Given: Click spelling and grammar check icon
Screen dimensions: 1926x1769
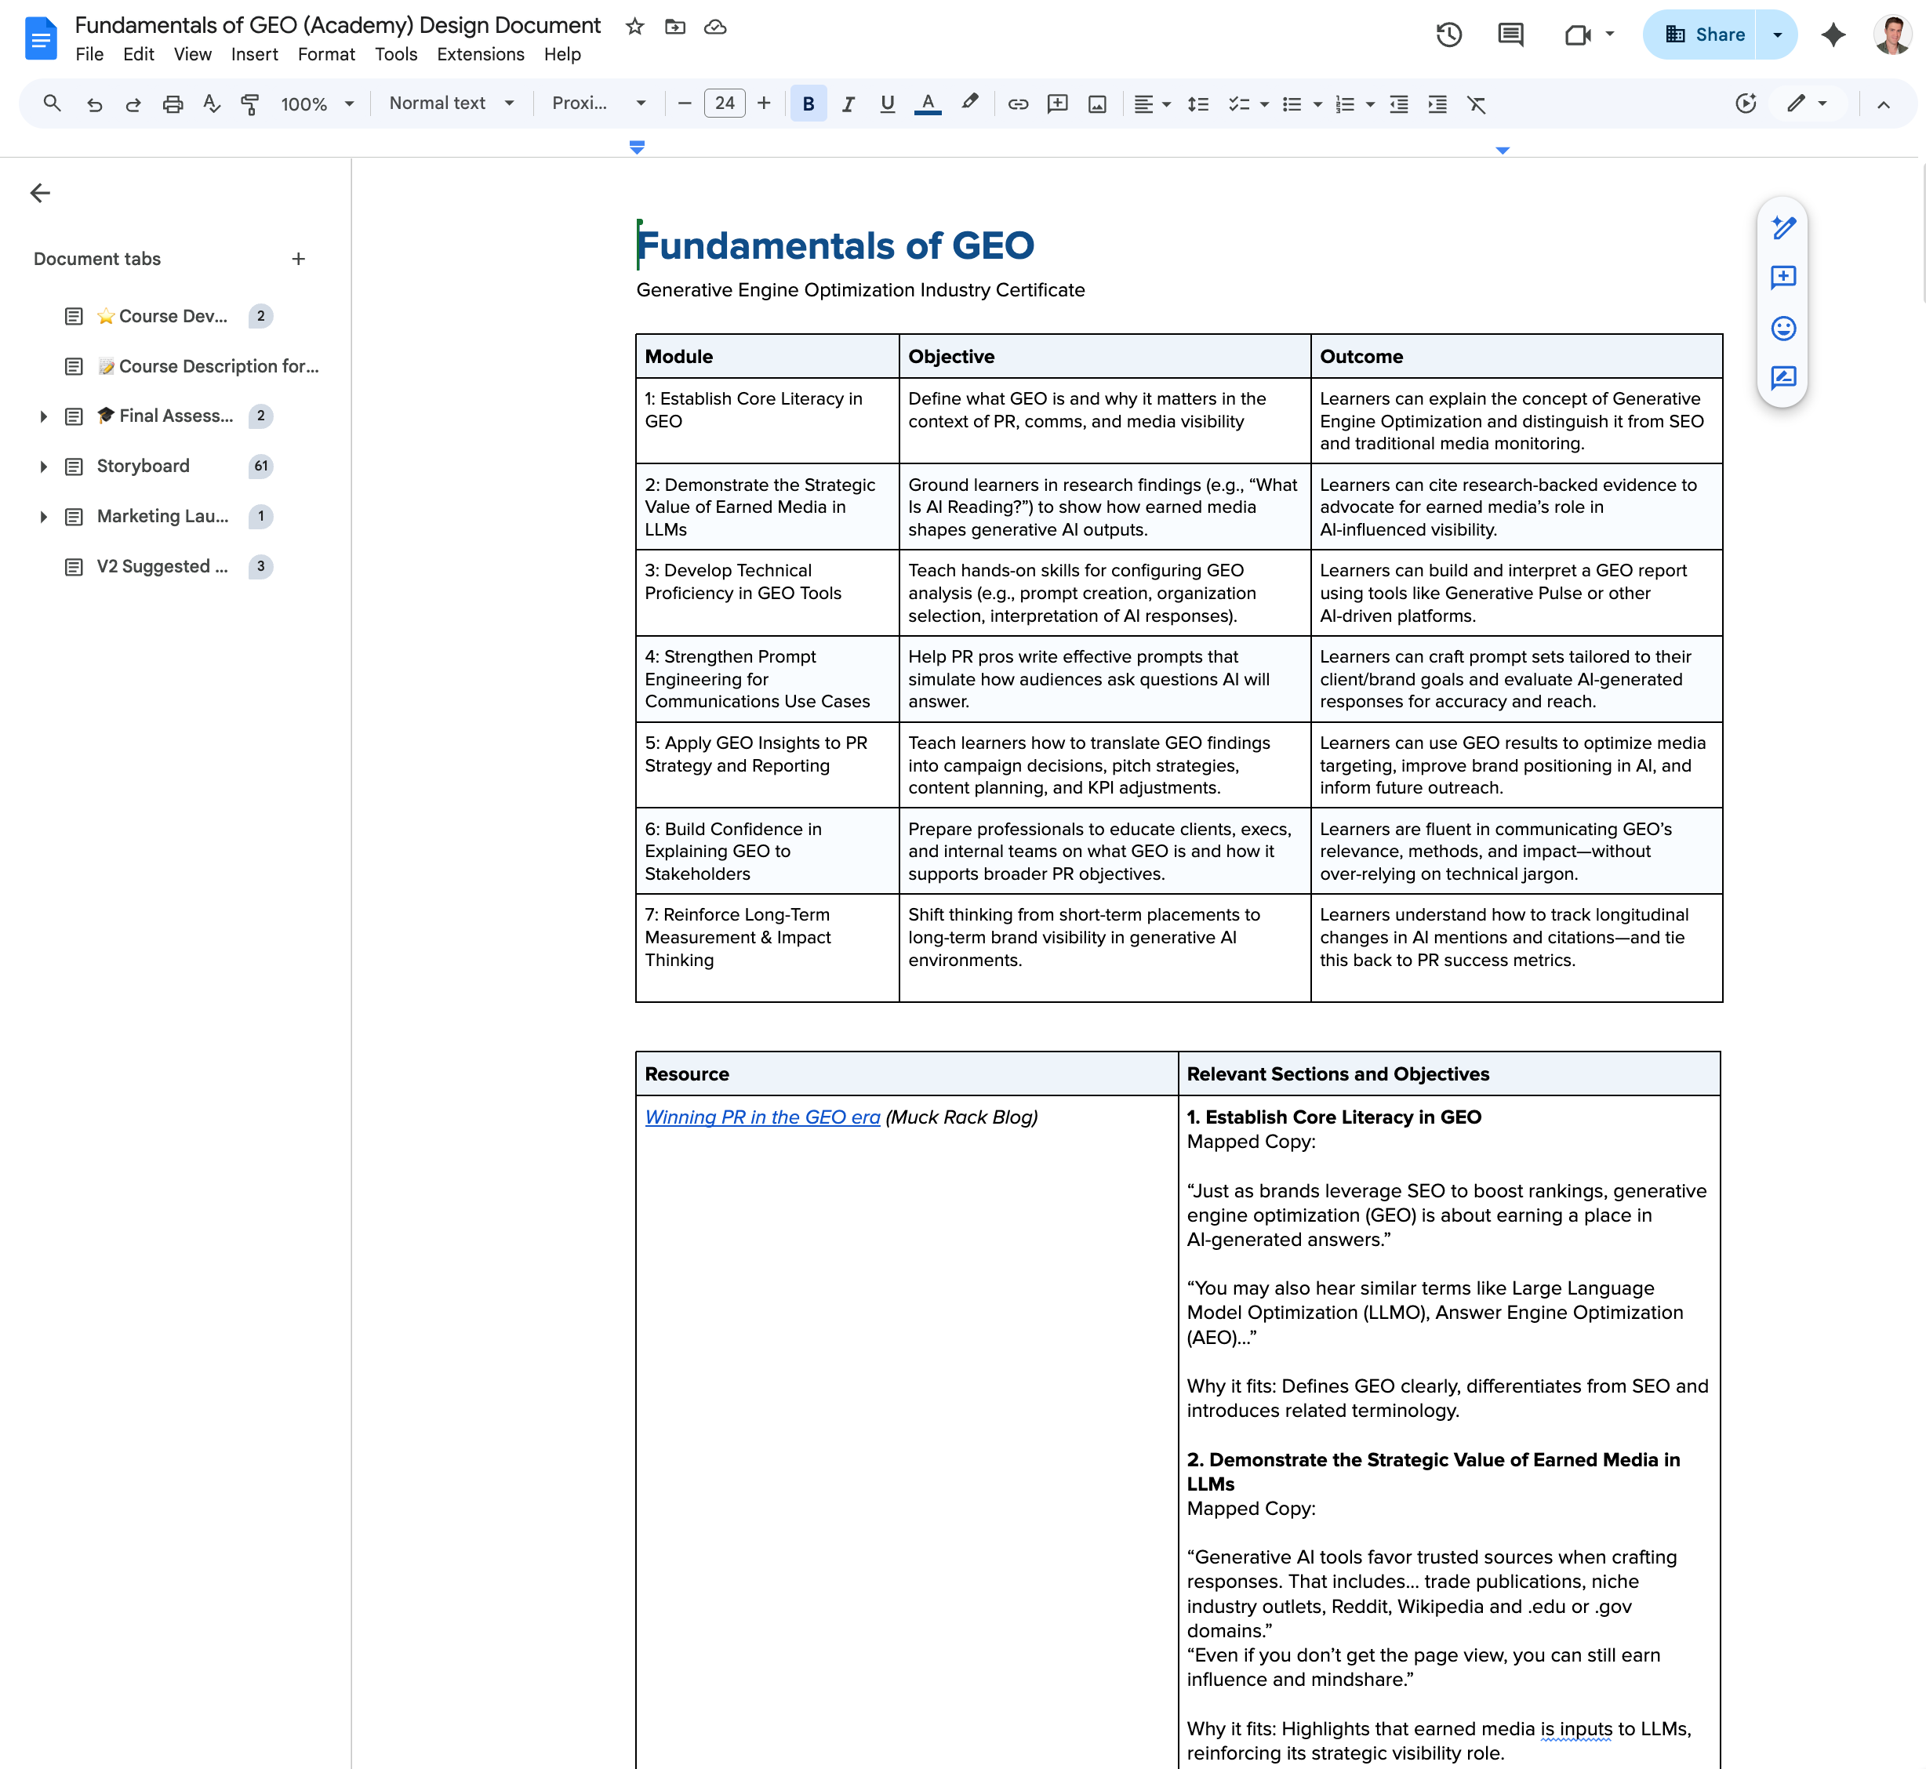Looking at the screenshot, I should point(212,104).
